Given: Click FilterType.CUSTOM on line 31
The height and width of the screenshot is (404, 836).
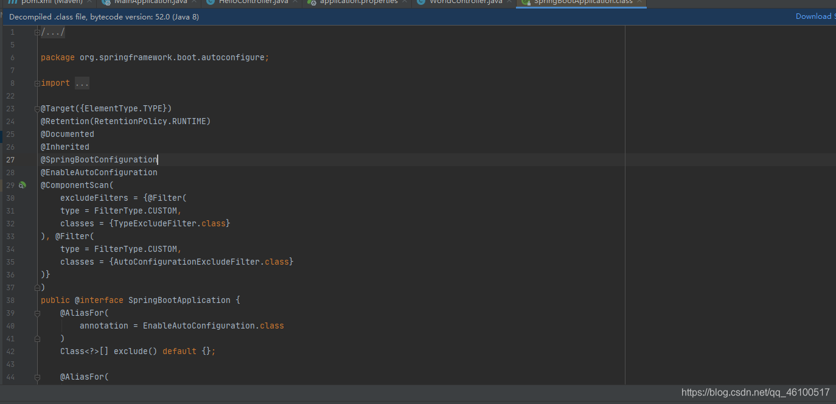Looking at the screenshot, I should point(136,211).
